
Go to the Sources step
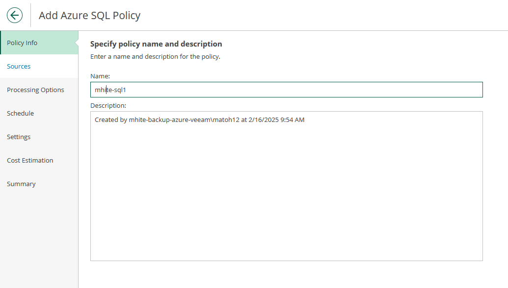click(19, 66)
